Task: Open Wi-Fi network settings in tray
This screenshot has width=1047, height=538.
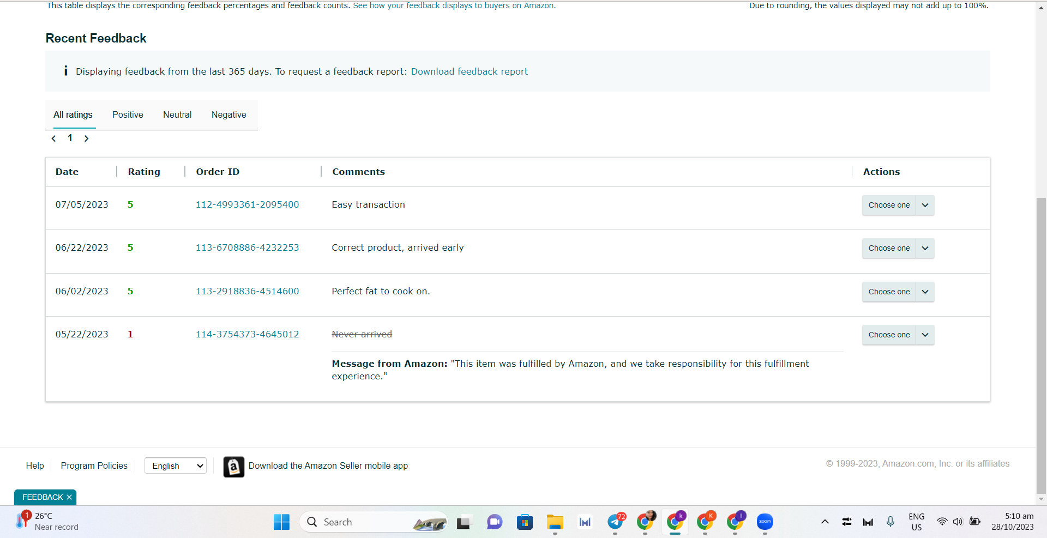Action: [x=942, y=522]
